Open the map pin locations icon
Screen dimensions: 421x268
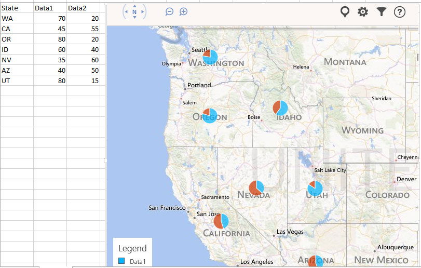(x=345, y=12)
